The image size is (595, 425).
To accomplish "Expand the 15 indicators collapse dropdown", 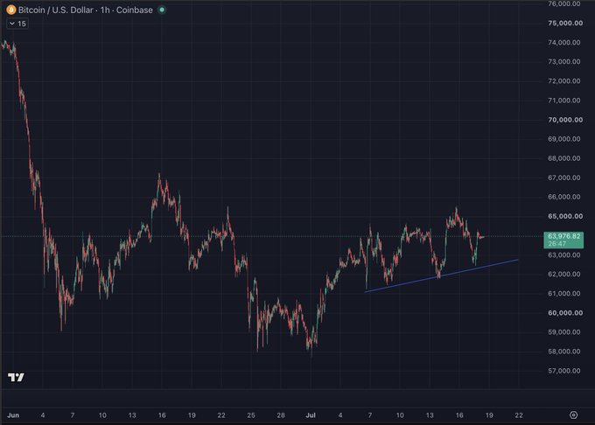I will (17, 24).
